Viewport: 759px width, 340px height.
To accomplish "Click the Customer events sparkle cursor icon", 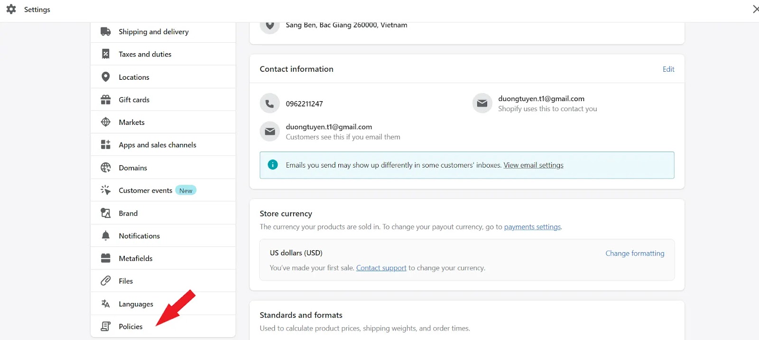I will [x=105, y=190].
